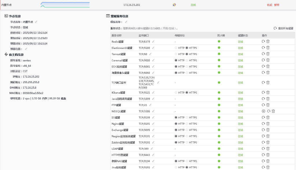Choose HTTP for Jira system honeypot

point(176,167)
